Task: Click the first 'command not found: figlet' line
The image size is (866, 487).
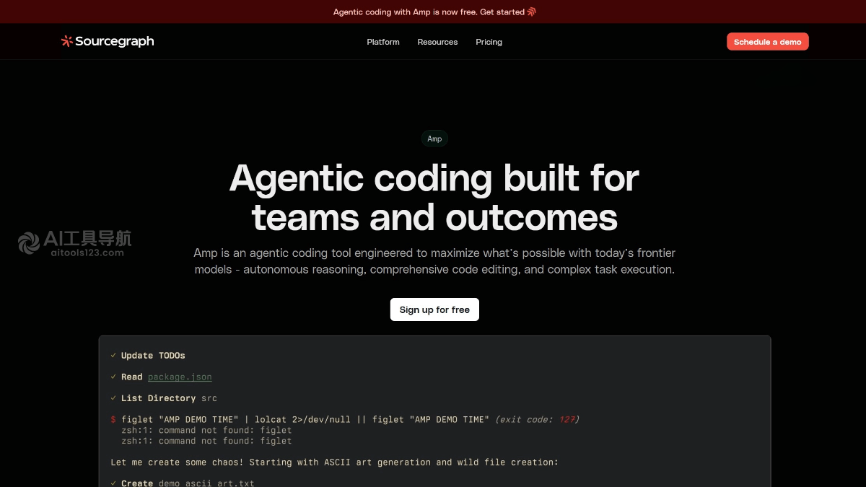Action: click(206, 430)
